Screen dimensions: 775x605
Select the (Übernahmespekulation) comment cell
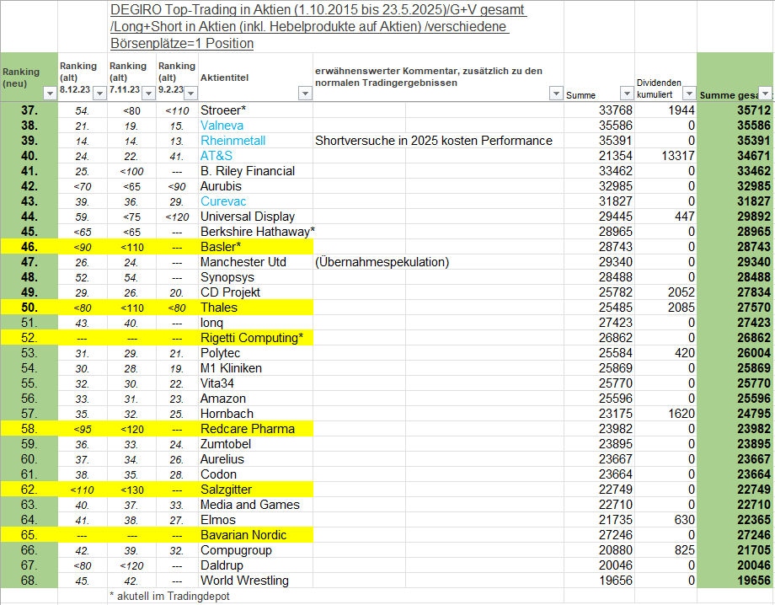click(382, 262)
